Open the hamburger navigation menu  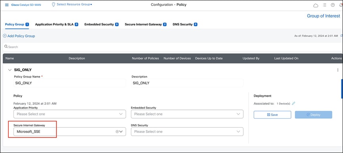(x=7, y=5)
